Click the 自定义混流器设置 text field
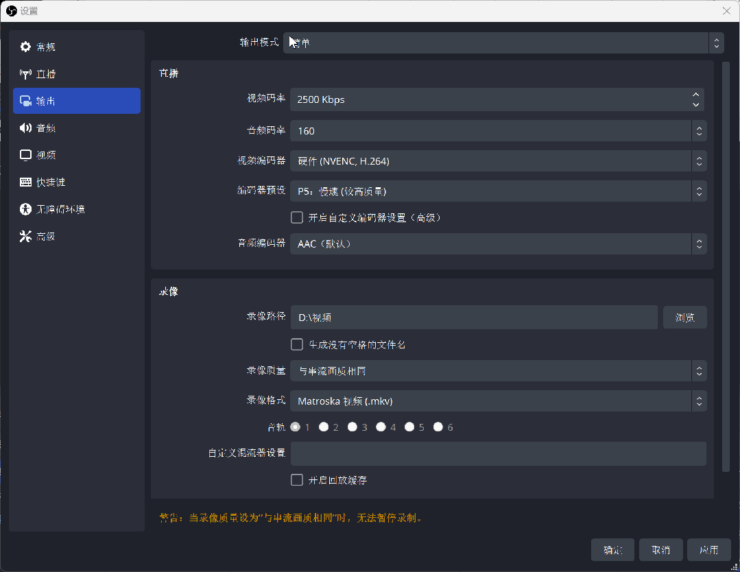Screen dimensions: 740x572 [x=498, y=453]
